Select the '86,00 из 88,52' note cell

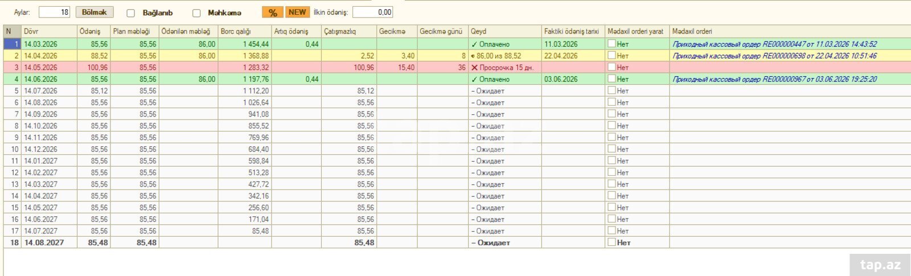pyautogui.click(x=505, y=56)
